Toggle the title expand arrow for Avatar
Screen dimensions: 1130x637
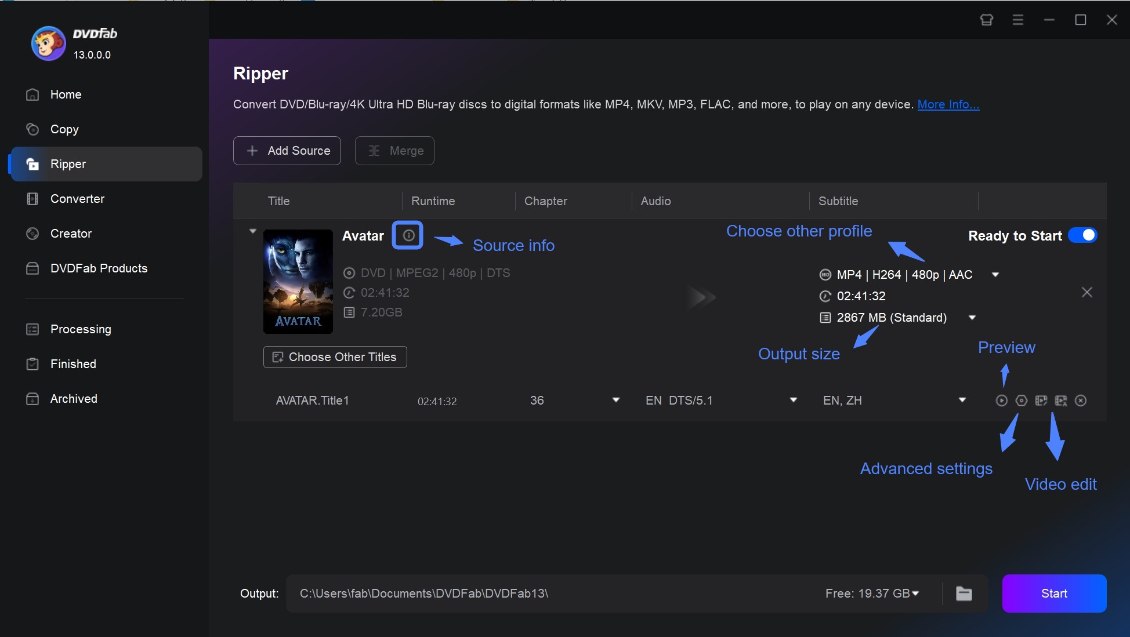tap(251, 231)
